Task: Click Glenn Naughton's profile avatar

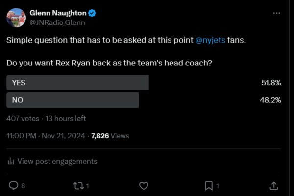Action: (16, 17)
